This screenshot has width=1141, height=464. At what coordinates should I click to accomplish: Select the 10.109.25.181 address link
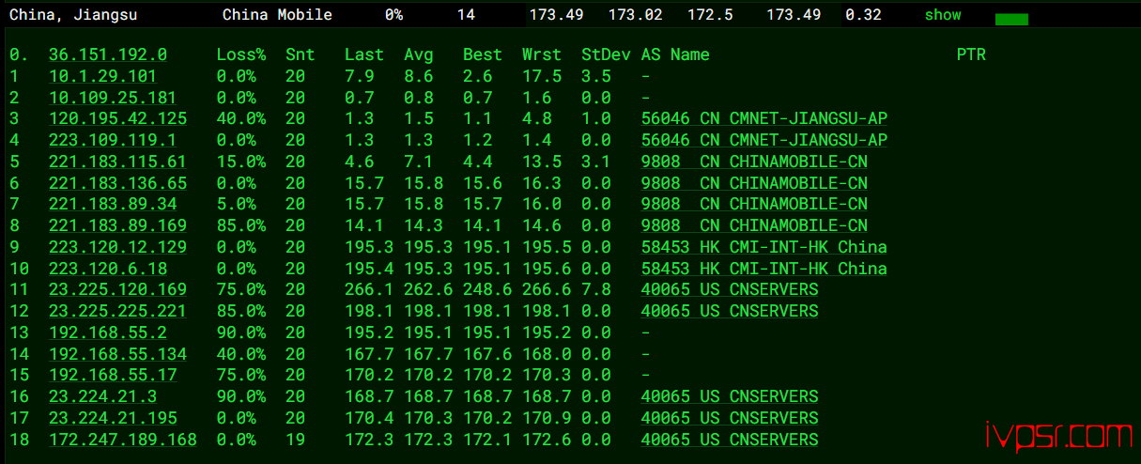pos(113,98)
